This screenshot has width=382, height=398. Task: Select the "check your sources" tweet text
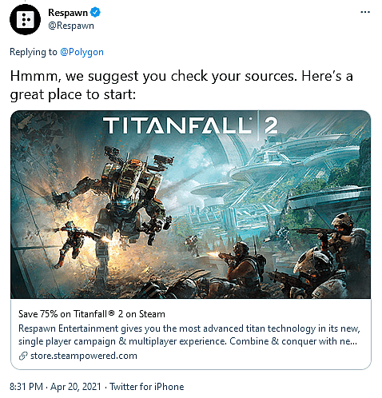[x=181, y=86]
